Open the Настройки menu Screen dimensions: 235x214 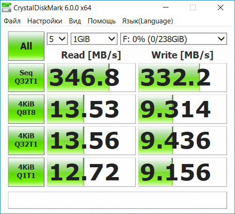(x=44, y=21)
